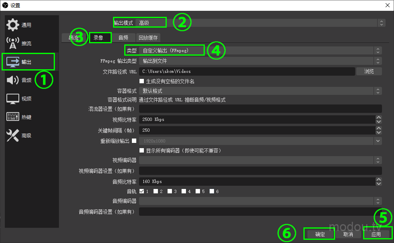Expand the 类型 recording type dropdown
Screen dimensions: 394x243
(x=260, y=51)
